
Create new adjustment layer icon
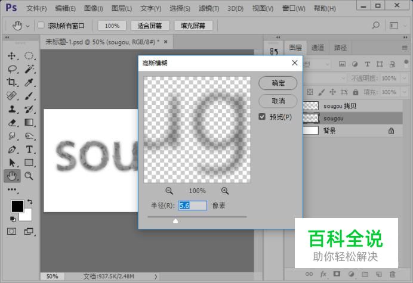pyautogui.click(x=351, y=274)
